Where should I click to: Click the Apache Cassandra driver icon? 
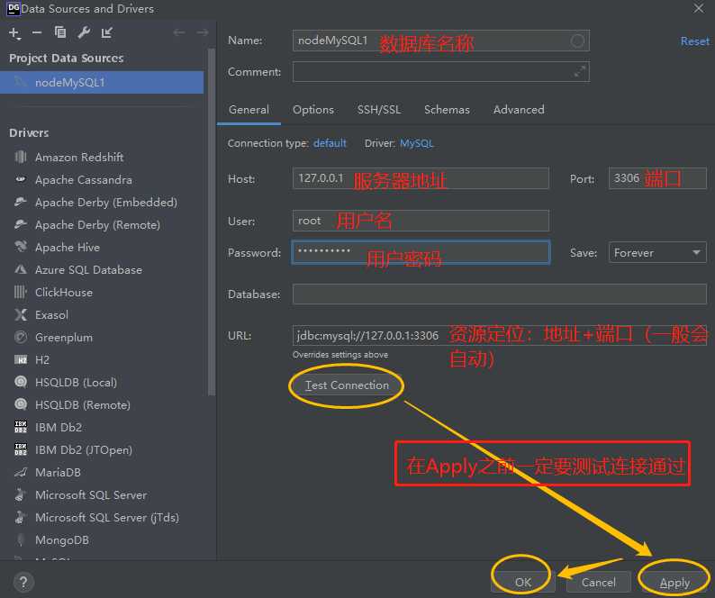21,179
